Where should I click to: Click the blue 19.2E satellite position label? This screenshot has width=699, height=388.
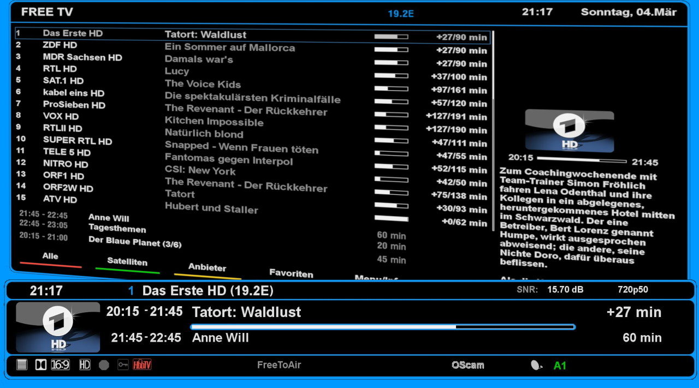[x=401, y=14]
